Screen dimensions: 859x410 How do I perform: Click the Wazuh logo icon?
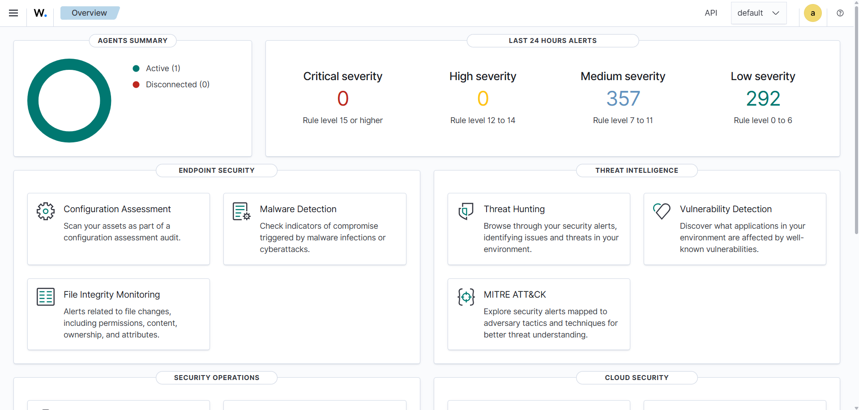click(40, 13)
